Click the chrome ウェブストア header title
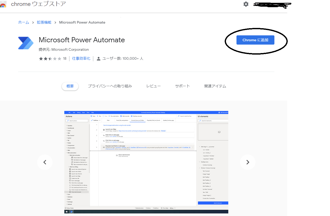This screenshot has width=330, height=216. coord(38,4)
